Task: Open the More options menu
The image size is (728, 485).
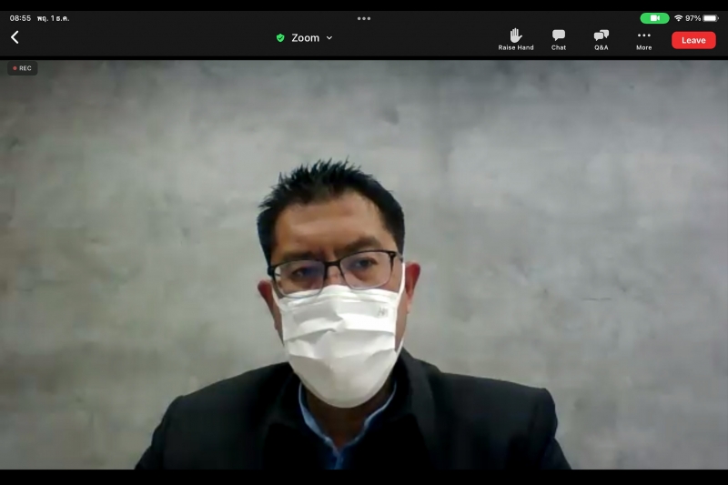Action: [643, 35]
